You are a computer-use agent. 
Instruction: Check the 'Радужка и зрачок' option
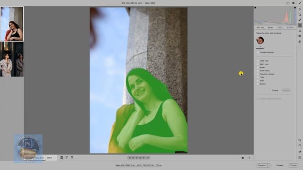(x=258, y=74)
